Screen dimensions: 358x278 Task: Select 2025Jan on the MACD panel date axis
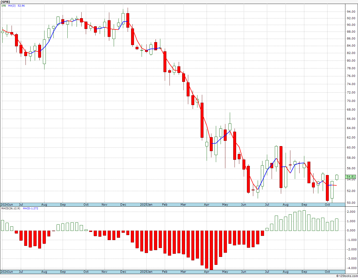pos(146,272)
